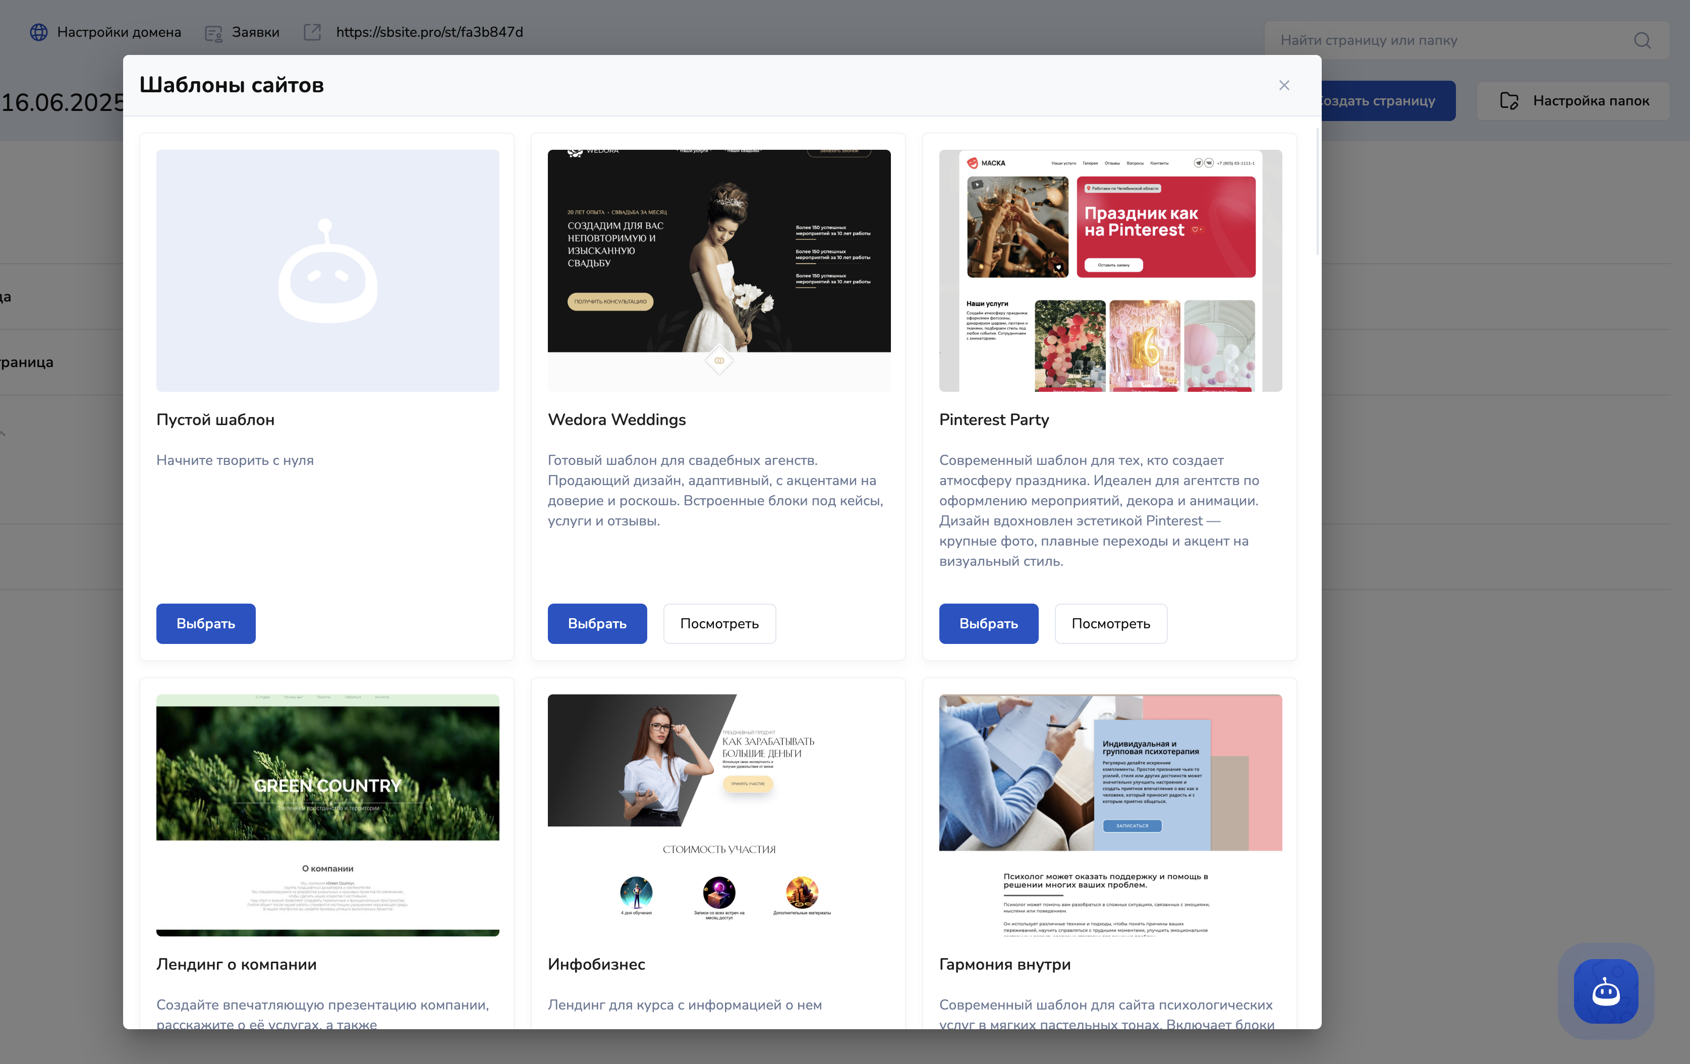Click the empty template robot thumbnail

328,271
